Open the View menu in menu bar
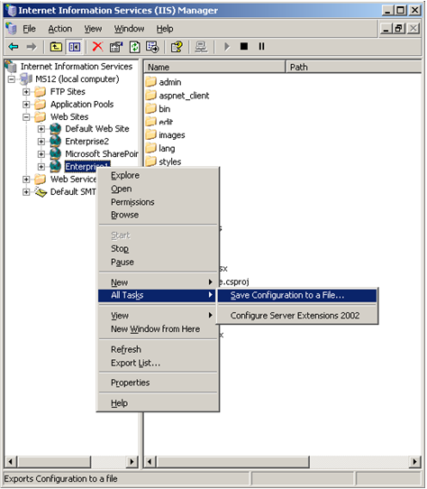The width and height of the screenshot is (427, 489). point(93,29)
